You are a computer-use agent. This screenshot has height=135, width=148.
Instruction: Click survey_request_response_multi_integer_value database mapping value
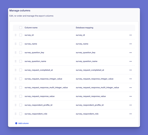pos(97,88)
